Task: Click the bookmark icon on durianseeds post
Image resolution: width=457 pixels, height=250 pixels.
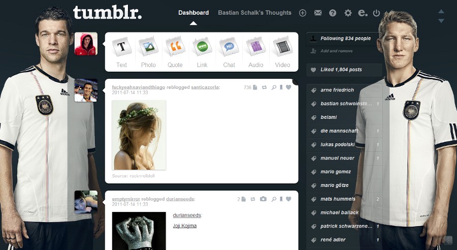Action: [281, 199]
